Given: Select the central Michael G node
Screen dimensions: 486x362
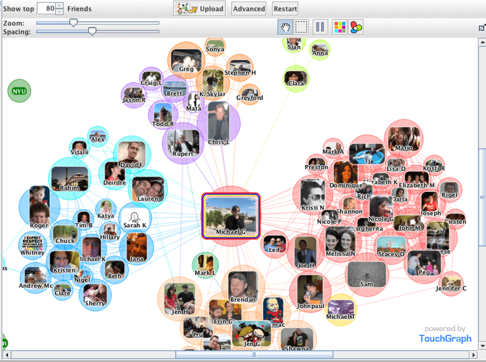Looking at the screenshot, I should point(231,215).
